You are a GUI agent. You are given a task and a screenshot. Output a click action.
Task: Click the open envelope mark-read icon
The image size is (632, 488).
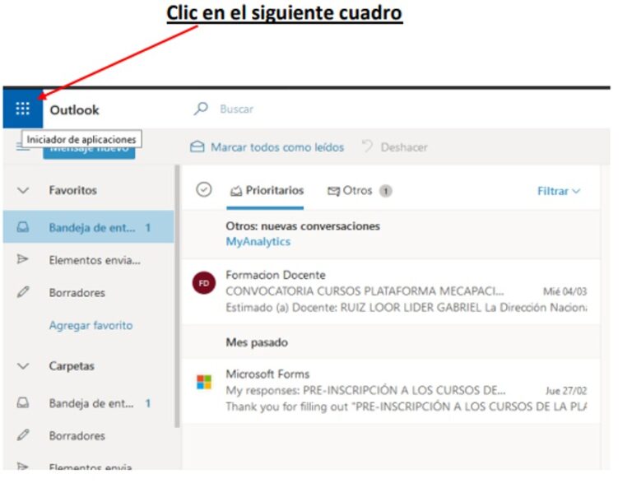point(197,146)
